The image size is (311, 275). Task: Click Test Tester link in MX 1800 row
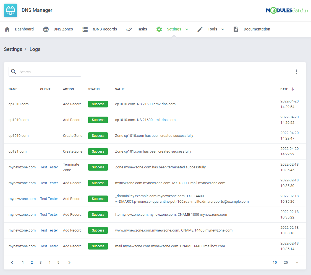click(49, 183)
